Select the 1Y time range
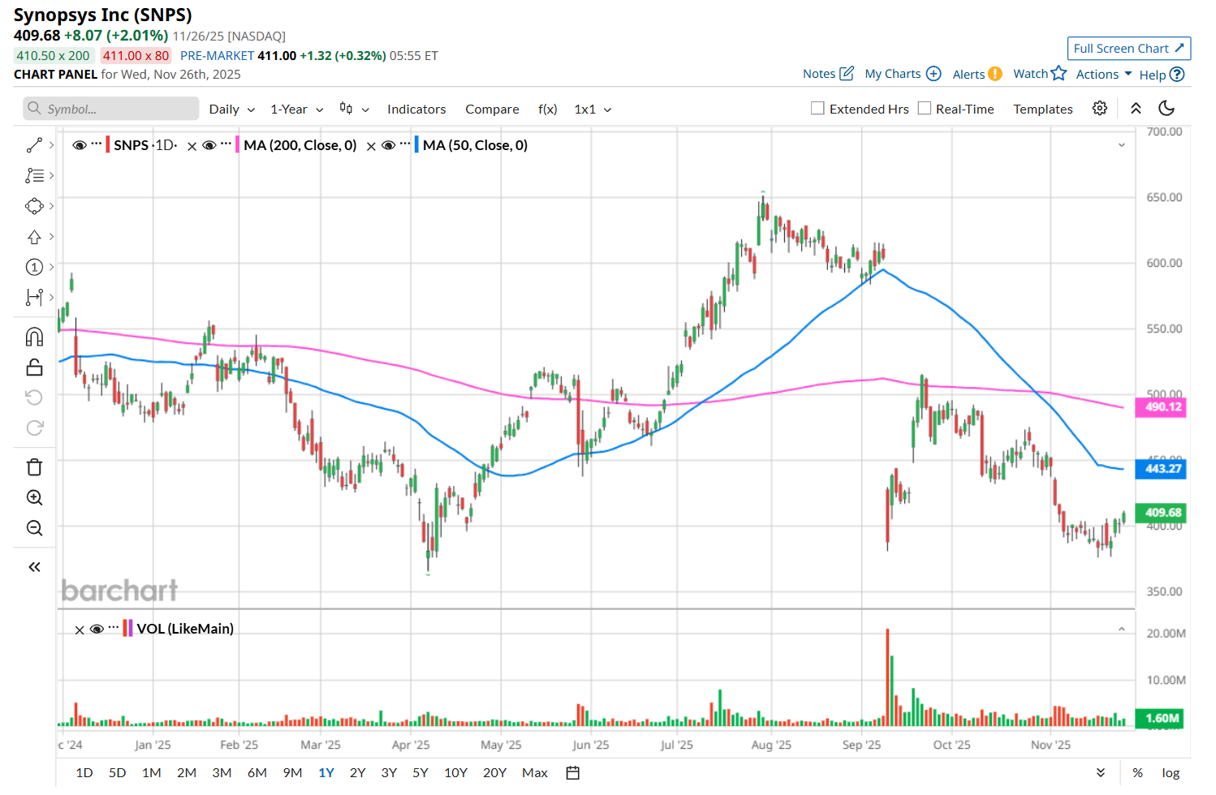 pos(326,773)
